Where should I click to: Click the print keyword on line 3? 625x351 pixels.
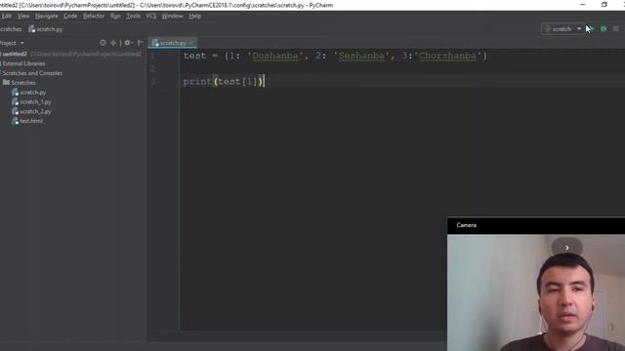click(197, 82)
